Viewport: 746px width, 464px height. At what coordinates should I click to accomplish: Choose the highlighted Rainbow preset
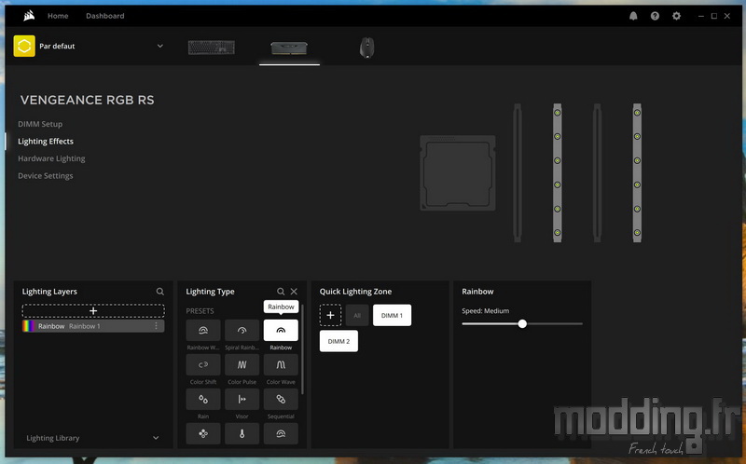[281, 330]
